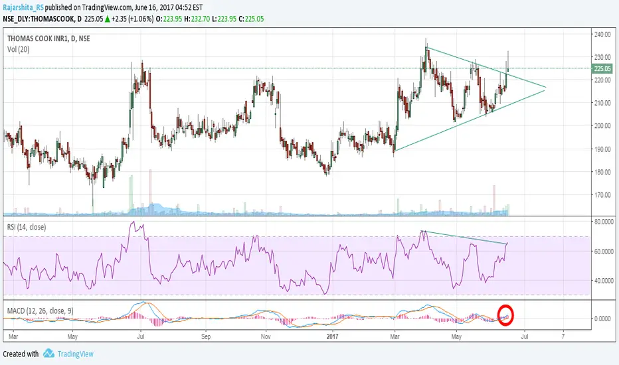Viewport: 619px width, 365px height.
Task: Click the green up-arrow change icon
Action: coord(108,19)
